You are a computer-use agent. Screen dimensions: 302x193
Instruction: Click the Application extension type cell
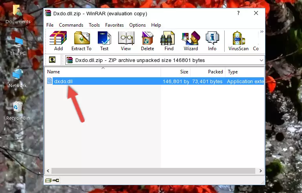pos(245,81)
